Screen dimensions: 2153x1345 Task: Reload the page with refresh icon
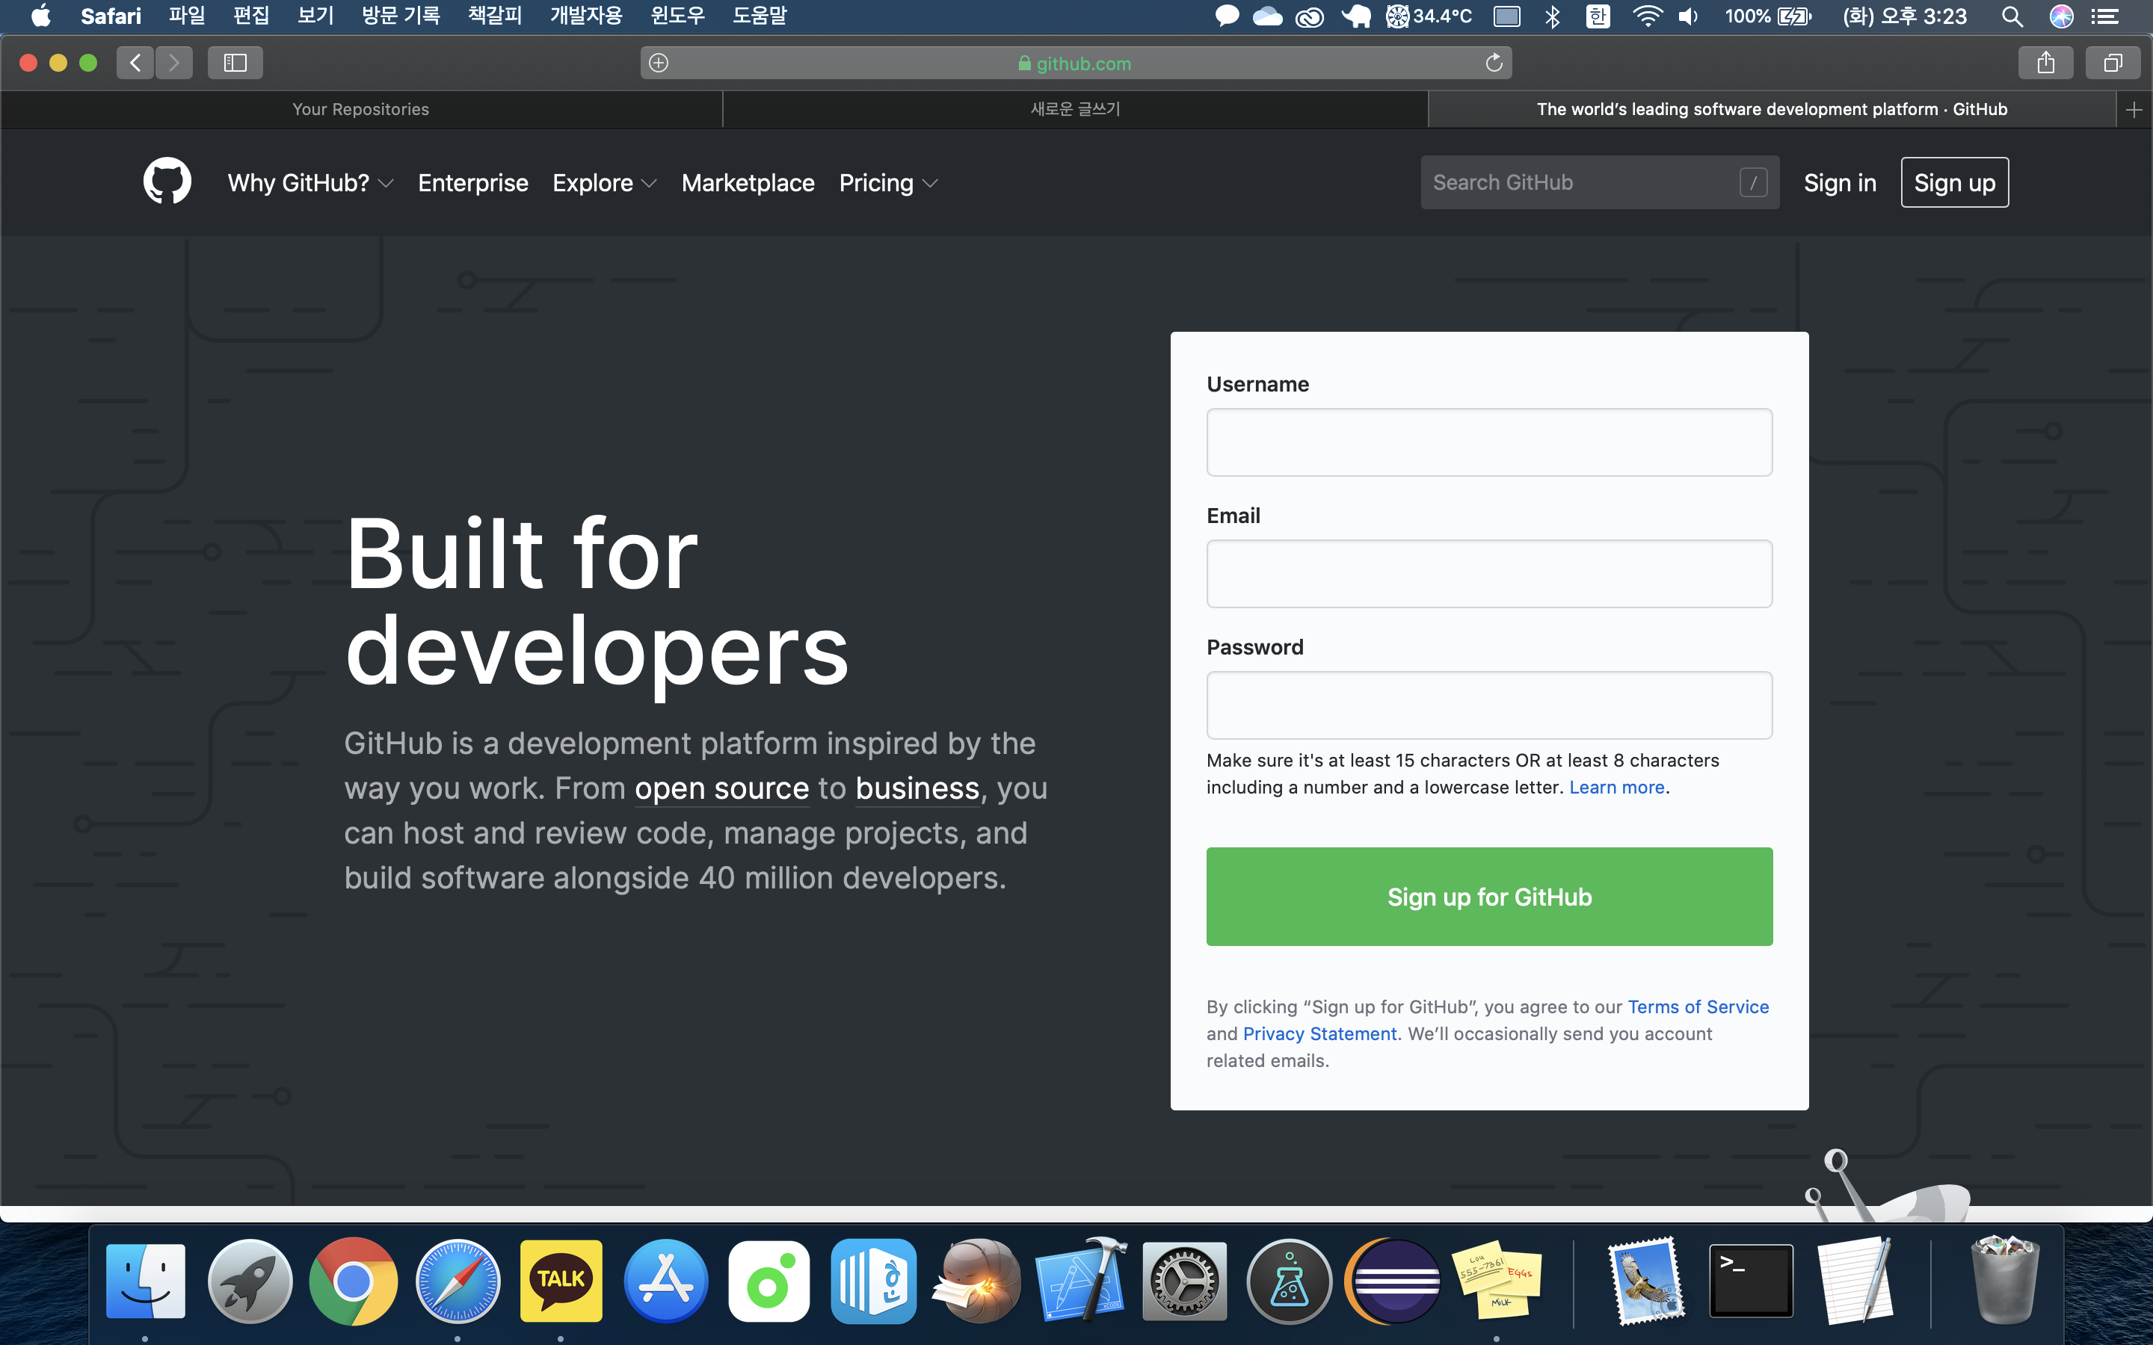(x=1494, y=64)
